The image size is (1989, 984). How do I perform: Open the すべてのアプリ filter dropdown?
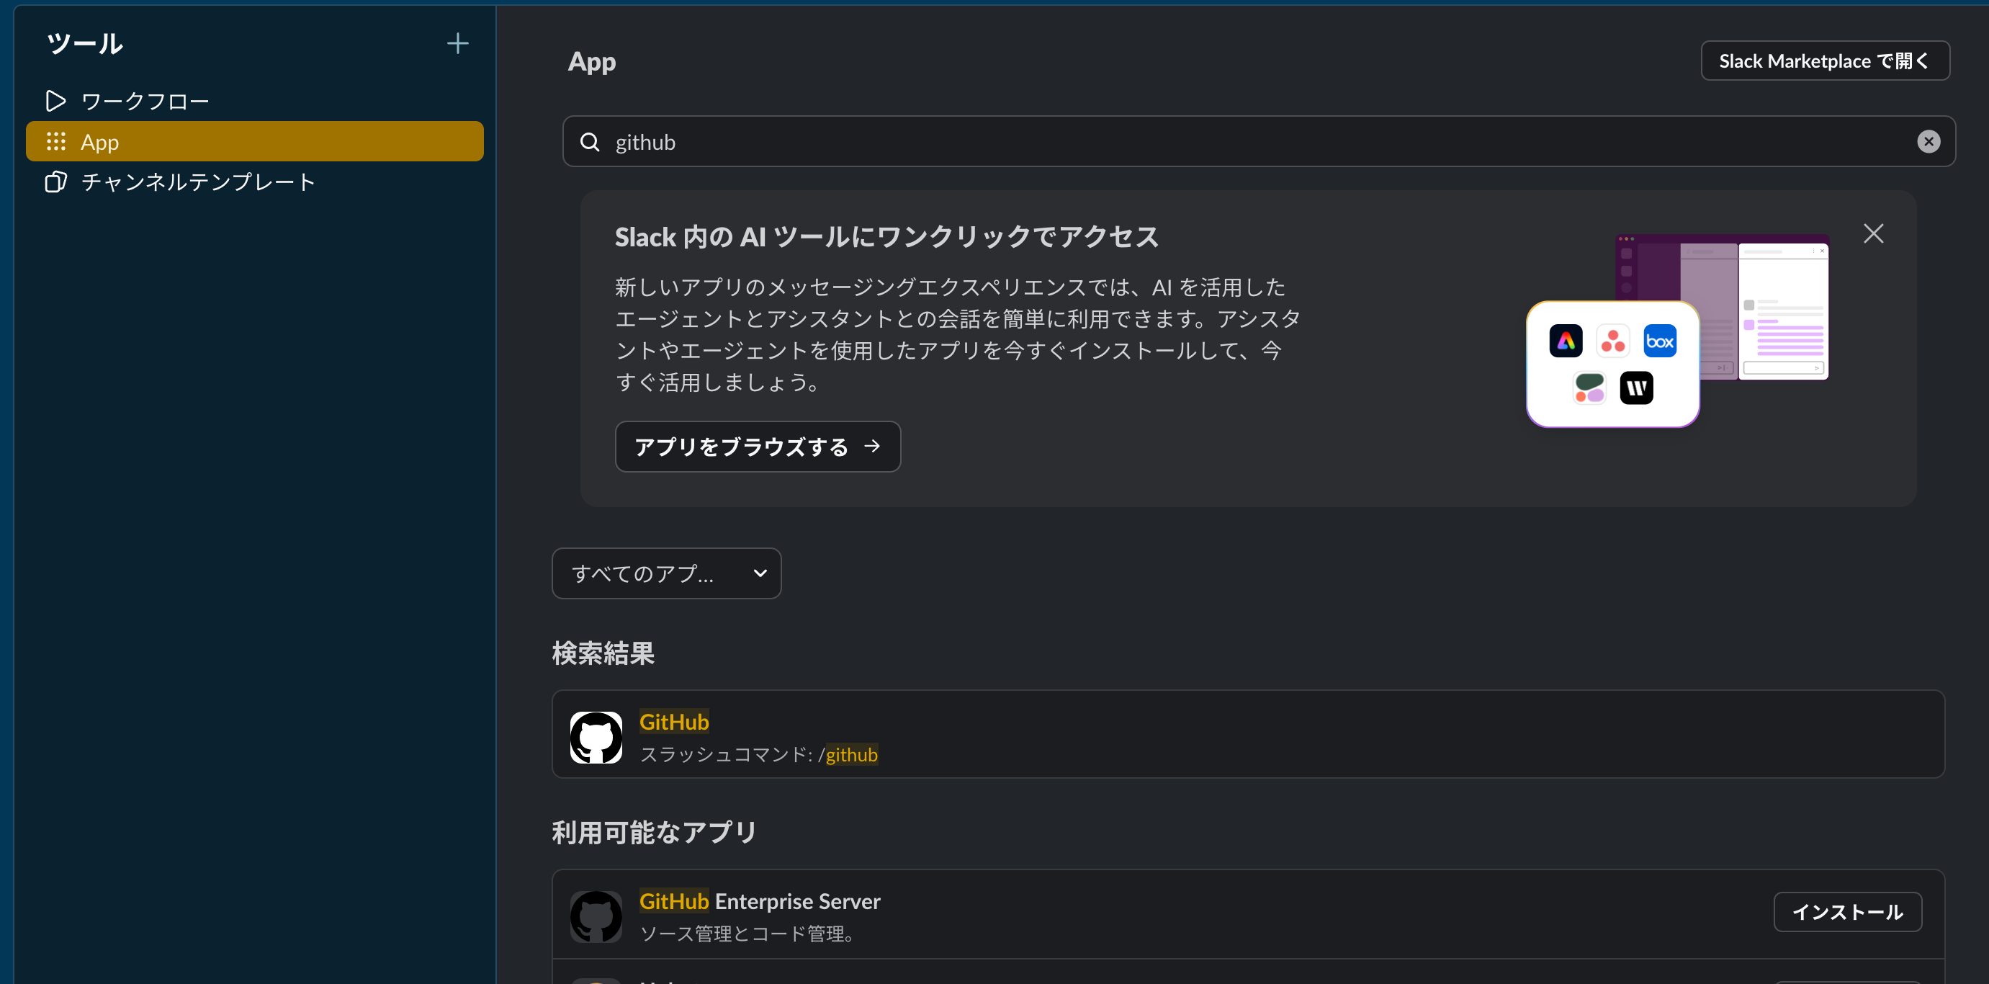665,573
